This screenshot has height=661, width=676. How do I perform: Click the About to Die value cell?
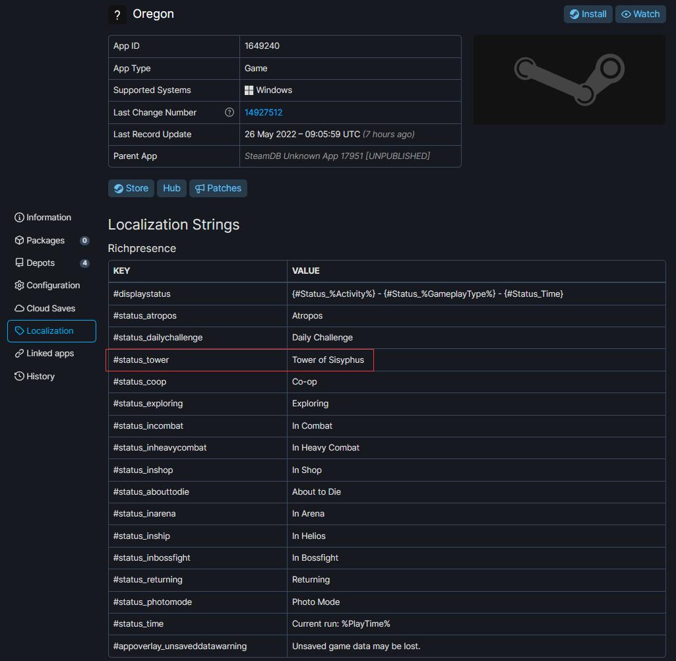click(x=476, y=492)
